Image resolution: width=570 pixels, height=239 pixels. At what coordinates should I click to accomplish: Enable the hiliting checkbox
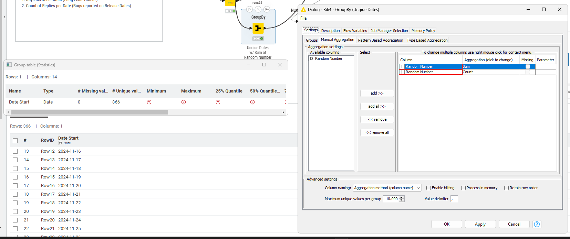click(429, 188)
